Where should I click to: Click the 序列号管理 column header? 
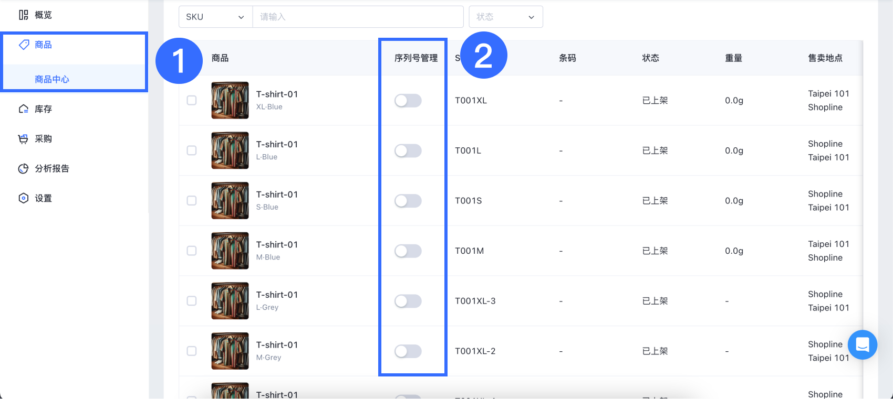point(416,58)
